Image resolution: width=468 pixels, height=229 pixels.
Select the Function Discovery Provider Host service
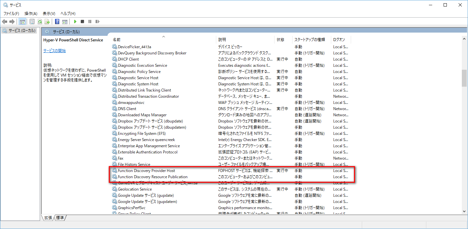coord(146,171)
